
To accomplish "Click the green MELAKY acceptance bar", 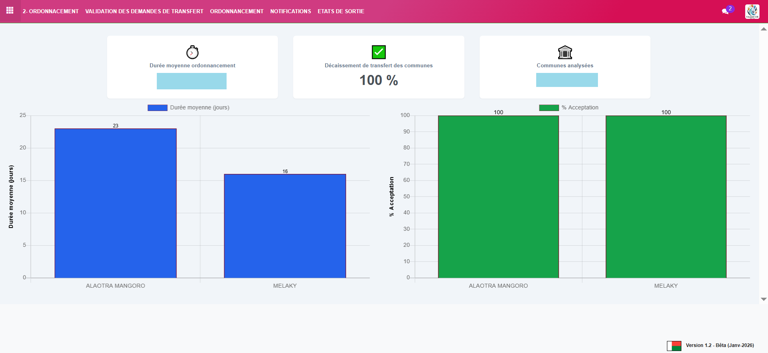I will (666, 197).
